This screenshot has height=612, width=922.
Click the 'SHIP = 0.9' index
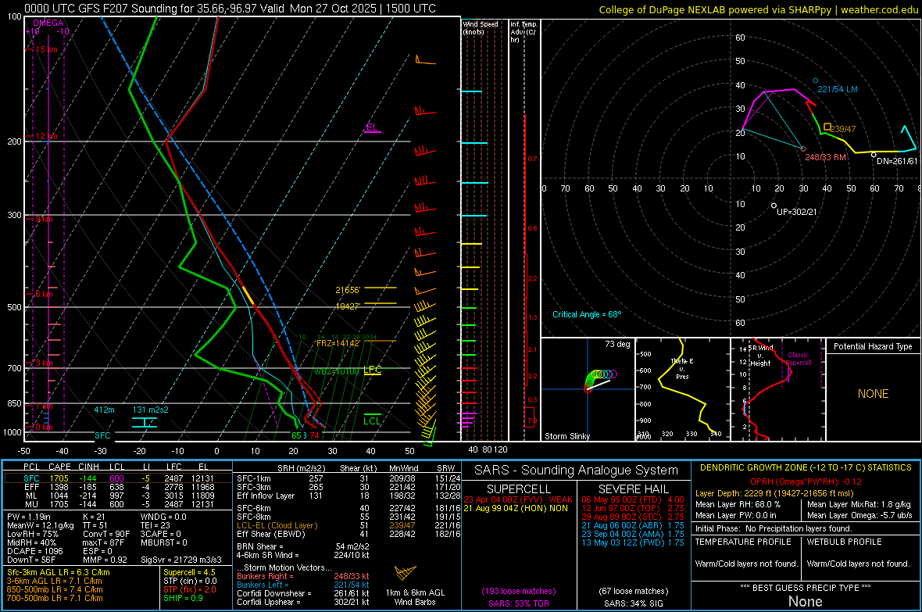tap(182, 599)
